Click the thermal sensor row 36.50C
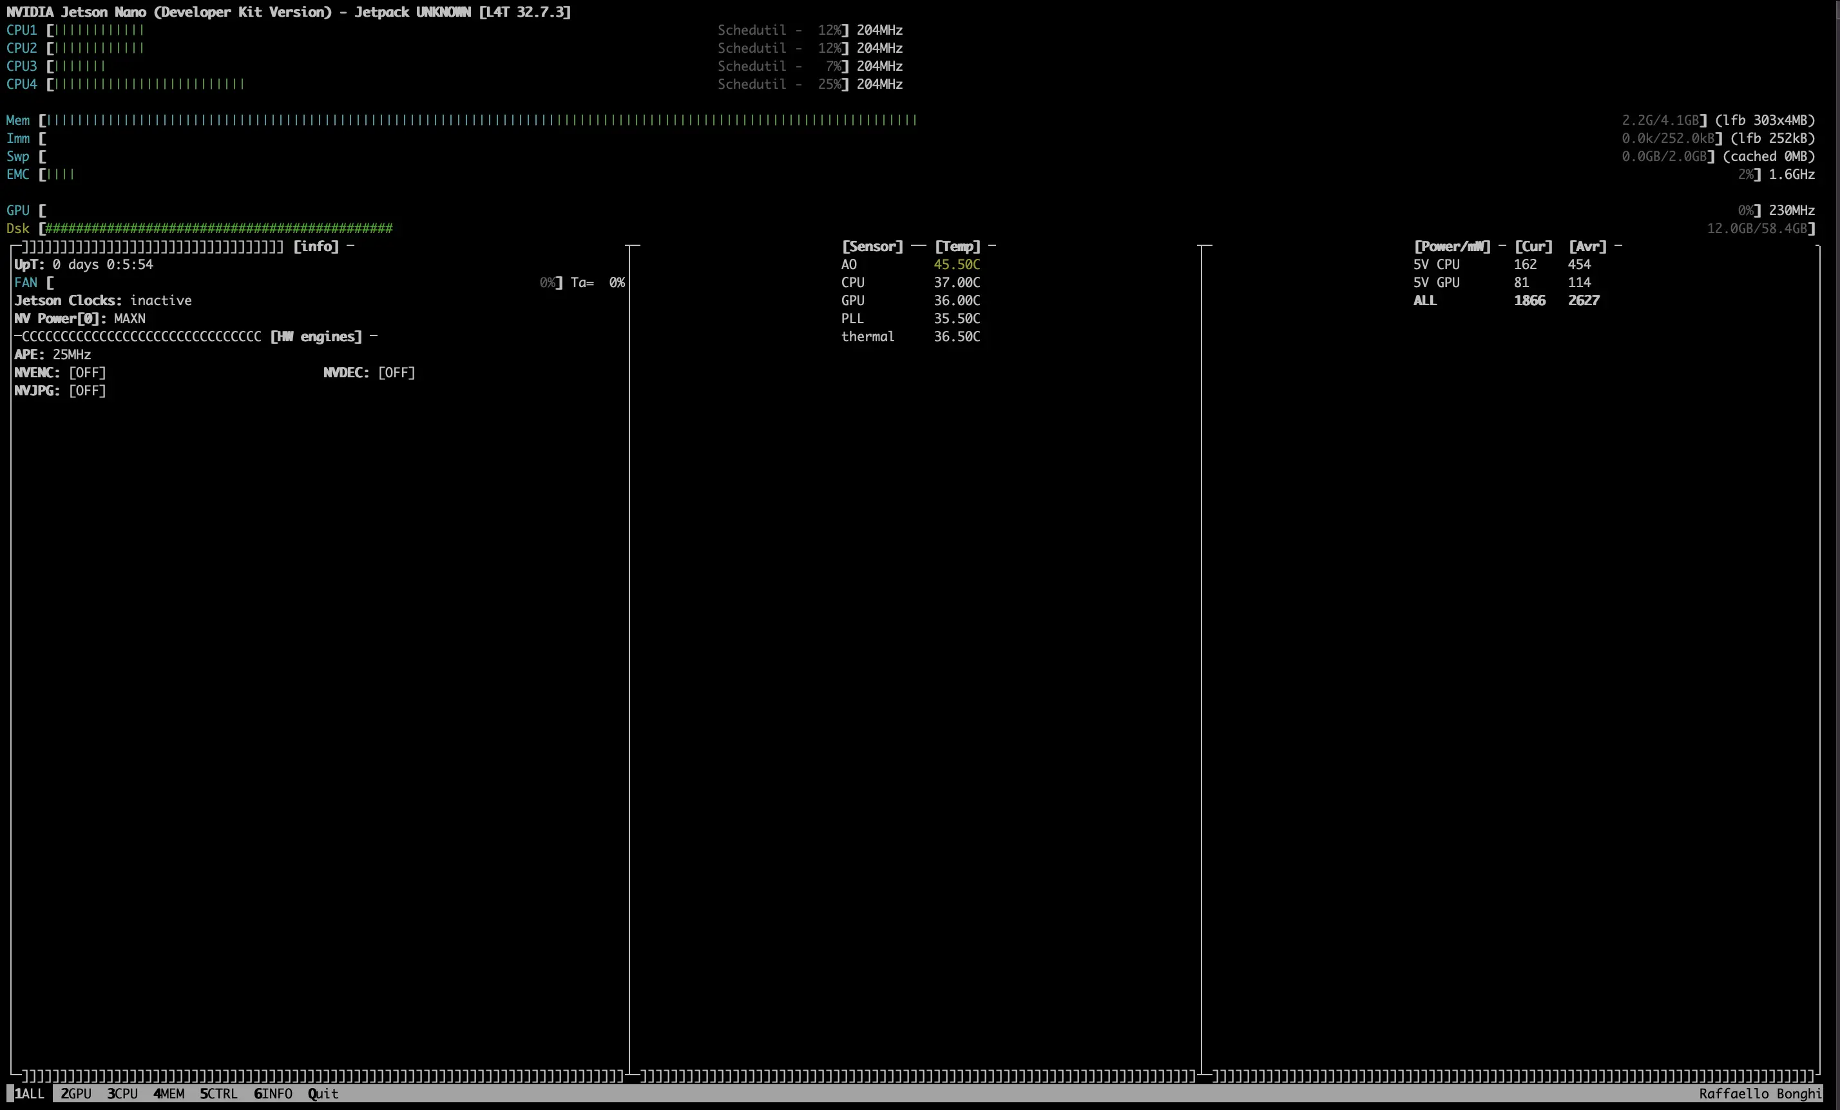1840x1110 pixels. coord(910,337)
